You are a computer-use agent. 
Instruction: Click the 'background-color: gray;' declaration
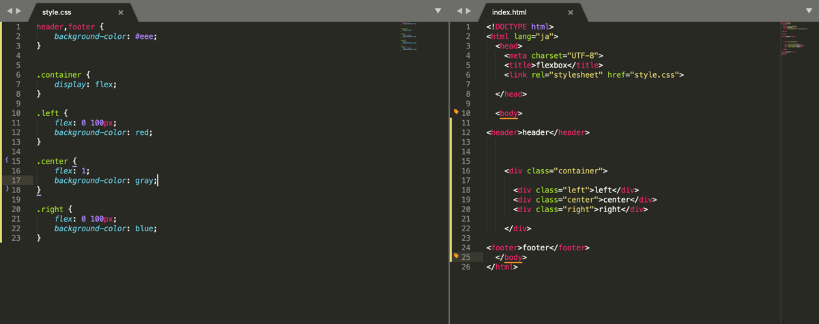(x=106, y=180)
